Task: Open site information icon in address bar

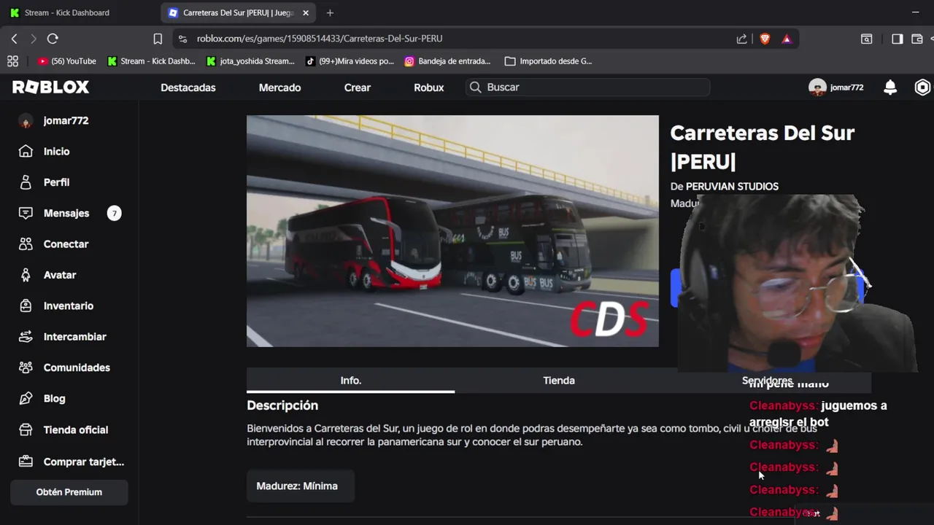Action: click(183, 39)
